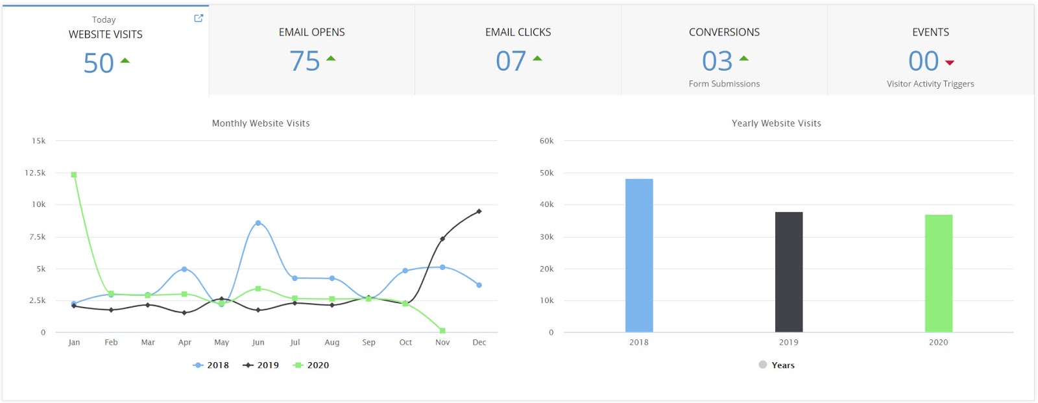Screen dimensions: 1038x403
Task: Click the blue 2018 bar in the yearly chart
Action: tap(639, 256)
